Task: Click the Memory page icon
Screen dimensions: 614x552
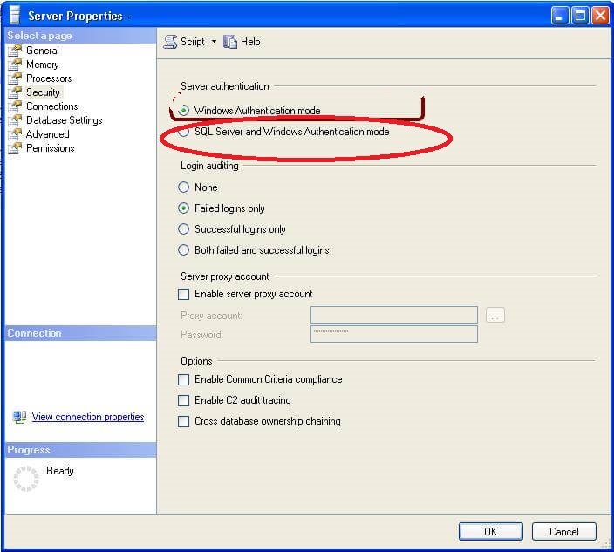Action: point(16,65)
